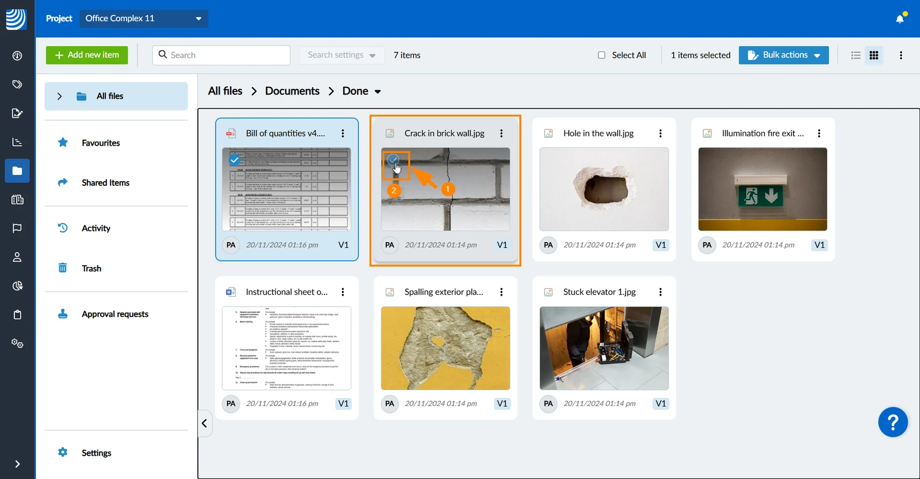Image resolution: width=920 pixels, height=479 pixels.
Task: Open Approval requests in the sidebar
Action: (115, 314)
